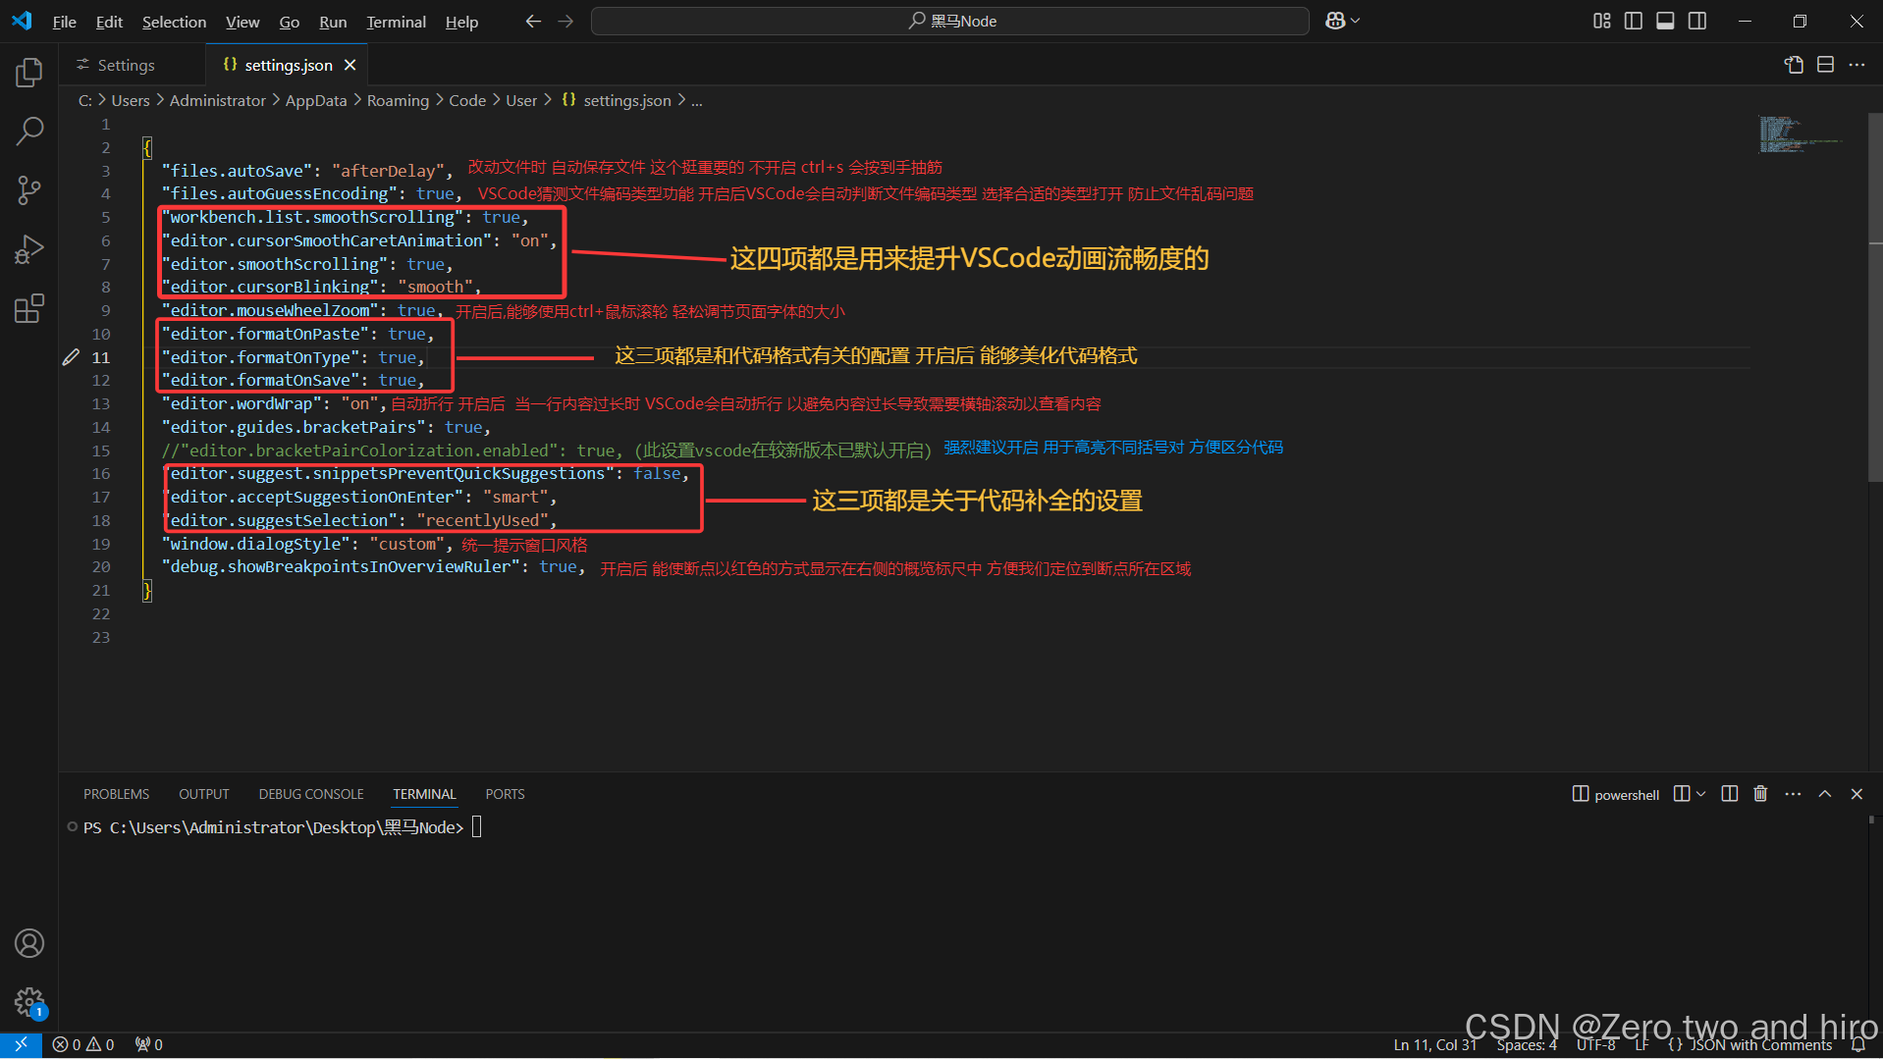Open the Go menu

(x=290, y=22)
